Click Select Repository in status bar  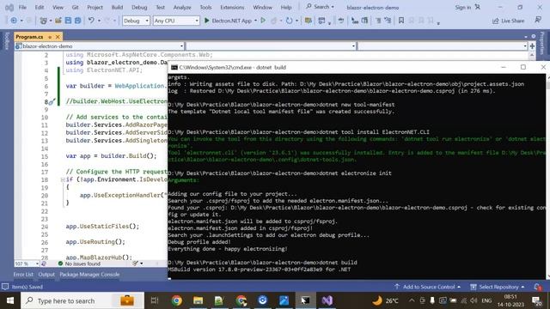(498, 287)
